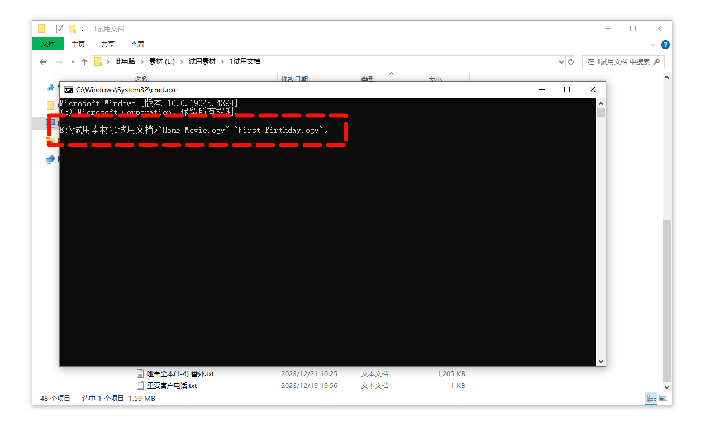Open the cmd.exe window system menu icon

(x=69, y=89)
